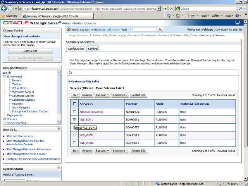Click the Lock & Edit button
This screenshot has height=186, width=248.
tap(30, 51)
